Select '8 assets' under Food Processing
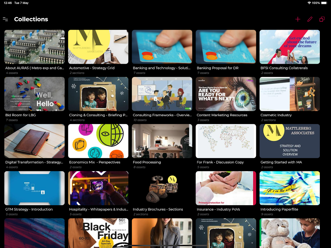Image resolution: width=331 pixels, height=248 pixels. tap(139, 167)
